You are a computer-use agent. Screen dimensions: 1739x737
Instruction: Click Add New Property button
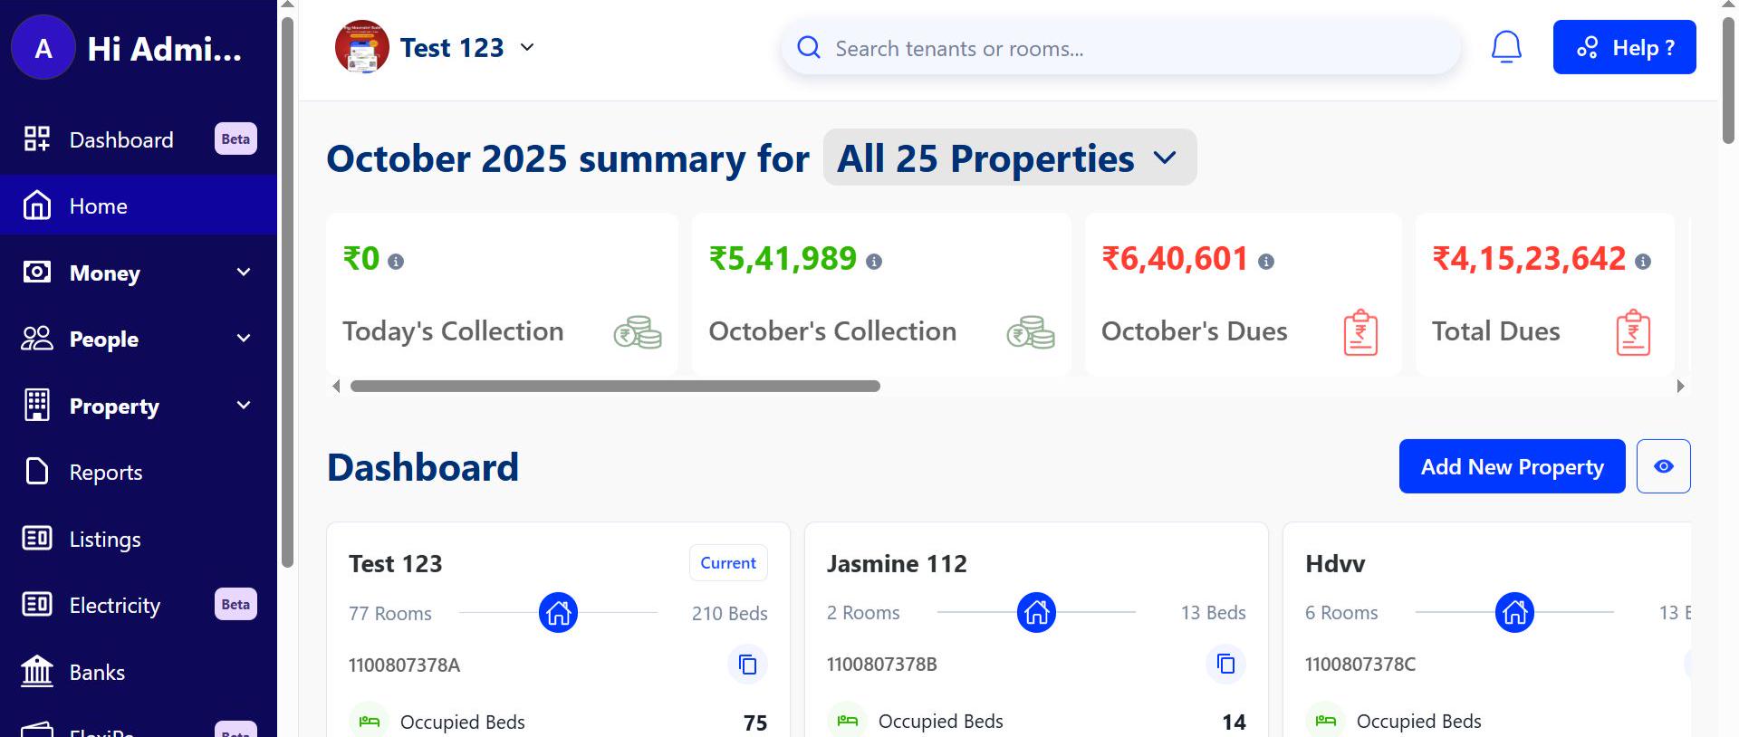1511,466
